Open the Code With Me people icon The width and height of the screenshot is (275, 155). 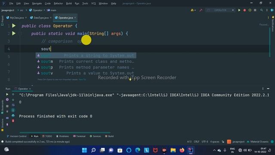(x=193, y=10)
